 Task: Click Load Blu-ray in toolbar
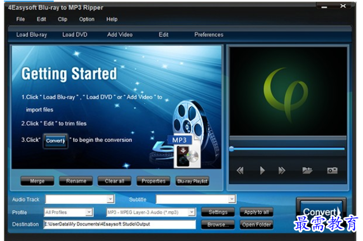click(31, 35)
